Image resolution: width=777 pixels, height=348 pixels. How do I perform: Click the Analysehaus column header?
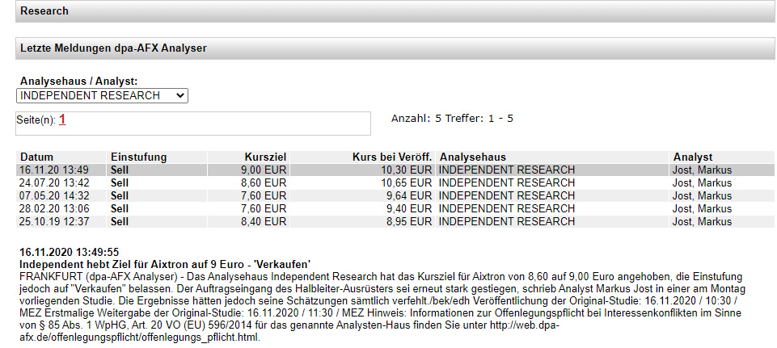pyautogui.click(x=473, y=157)
